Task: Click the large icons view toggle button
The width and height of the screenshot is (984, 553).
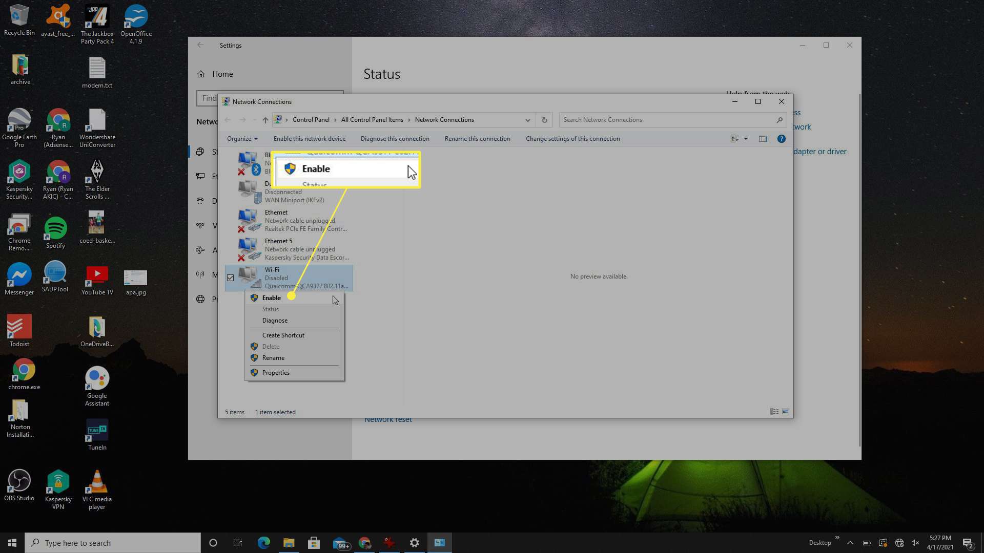Action: click(x=785, y=412)
